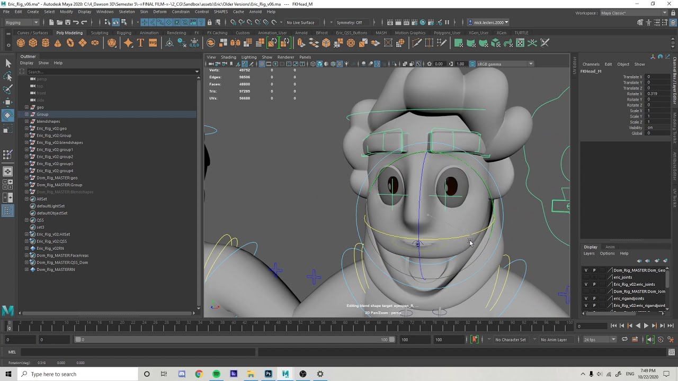Switch to the Rigging shelf tab
The image size is (678, 381).
point(124,33)
